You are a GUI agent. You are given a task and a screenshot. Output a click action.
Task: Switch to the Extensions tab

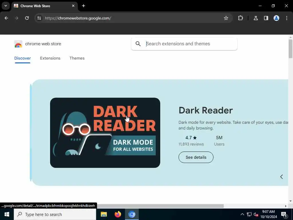[50, 58]
